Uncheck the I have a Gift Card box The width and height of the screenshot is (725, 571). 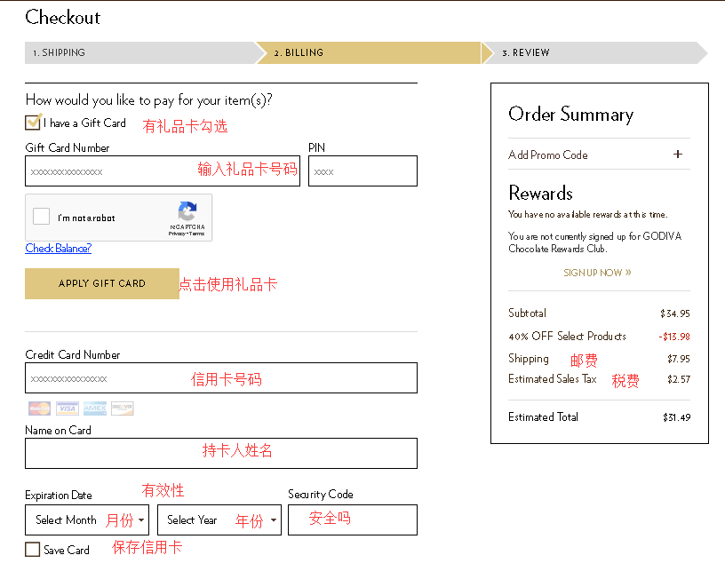[33, 123]
